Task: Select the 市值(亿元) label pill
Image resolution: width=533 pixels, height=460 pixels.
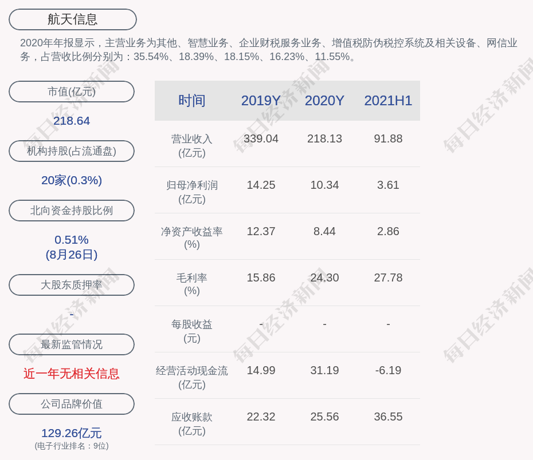Action: [72, 92]
